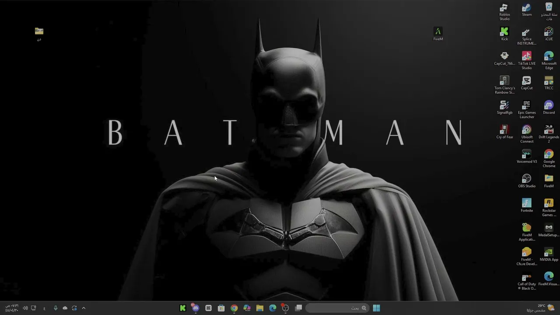This screenshot has height=315, width=560.
Task: Open the volume control in the taskbar
Action: [25, 308]
